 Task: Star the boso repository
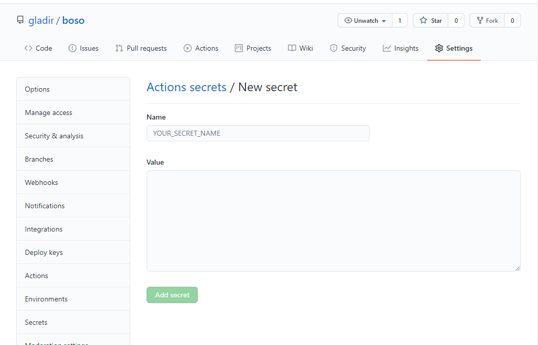point(431,21)
